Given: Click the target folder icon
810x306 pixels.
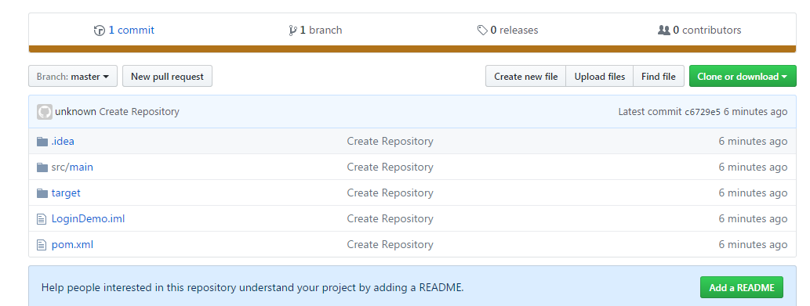Looking at the screenshot, I should (x=42, y=193).
